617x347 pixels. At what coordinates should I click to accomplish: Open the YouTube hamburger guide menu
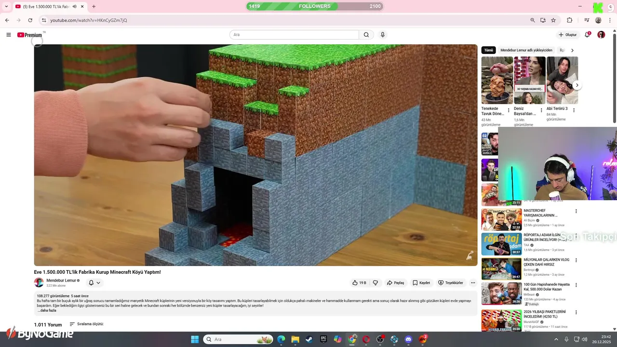(9, 35)
